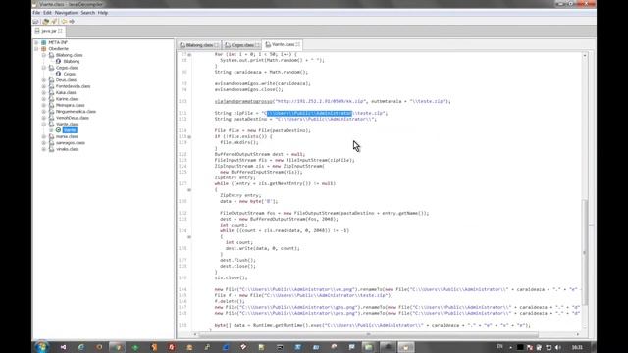This screenshot has height=353, width=628.
Task: Select the java.jar tab
Action: point(49,31)
